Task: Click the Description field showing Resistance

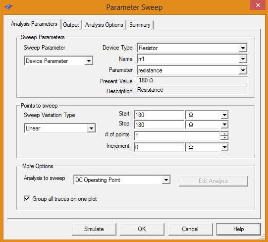Action: (192, 90)
